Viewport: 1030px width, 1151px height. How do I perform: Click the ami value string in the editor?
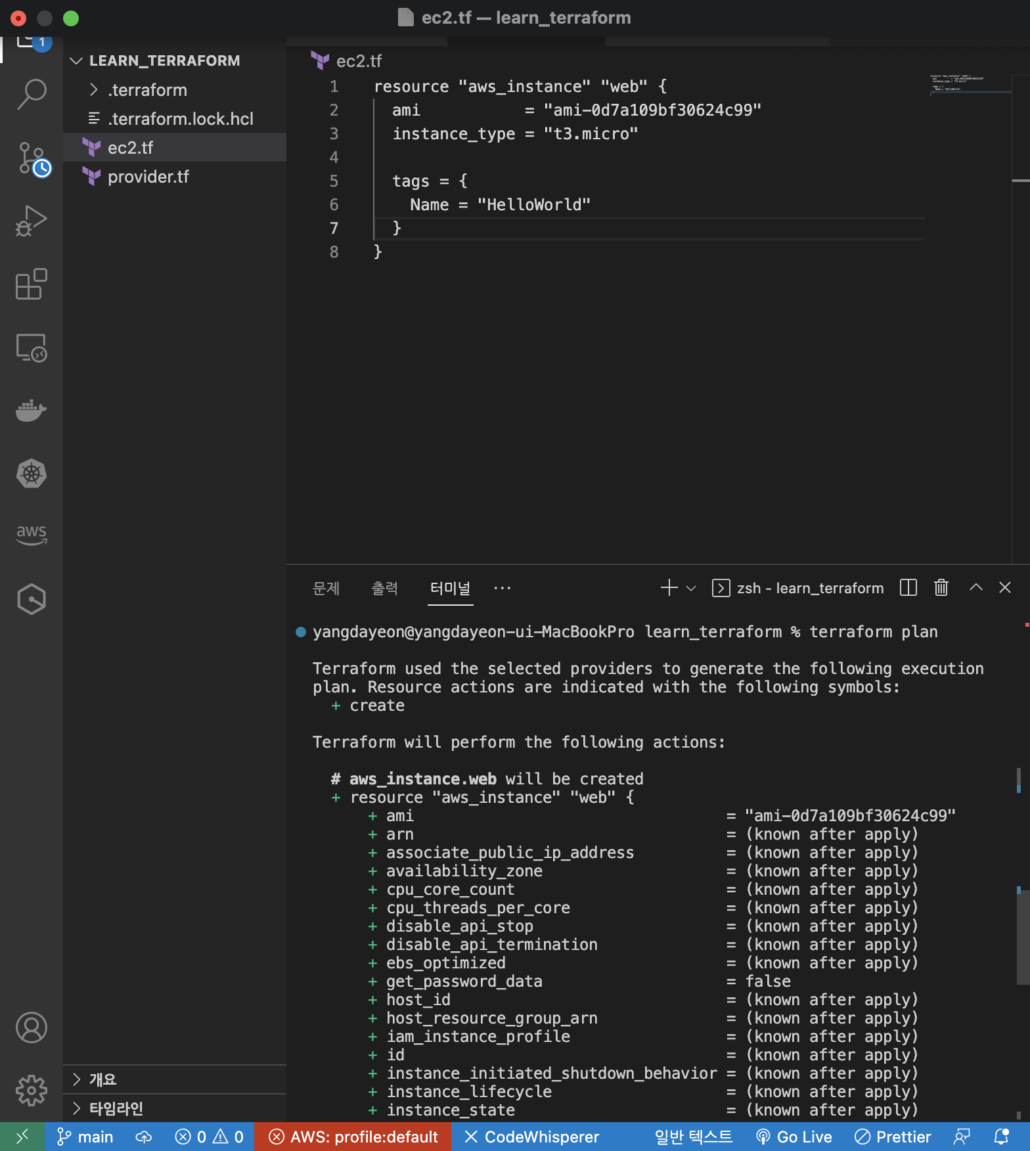point(652,110)
